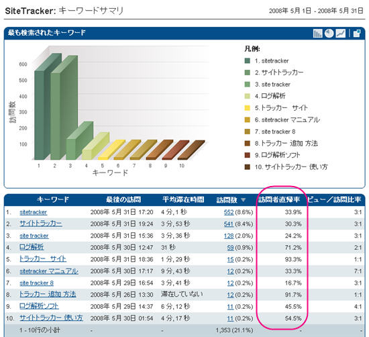Click bounce rate value 16.7%
369x337 pixels.
[293, 283]
